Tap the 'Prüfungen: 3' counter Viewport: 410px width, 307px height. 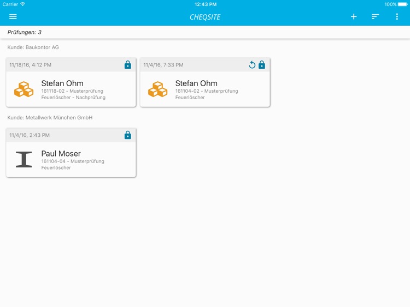coord(24,32)
